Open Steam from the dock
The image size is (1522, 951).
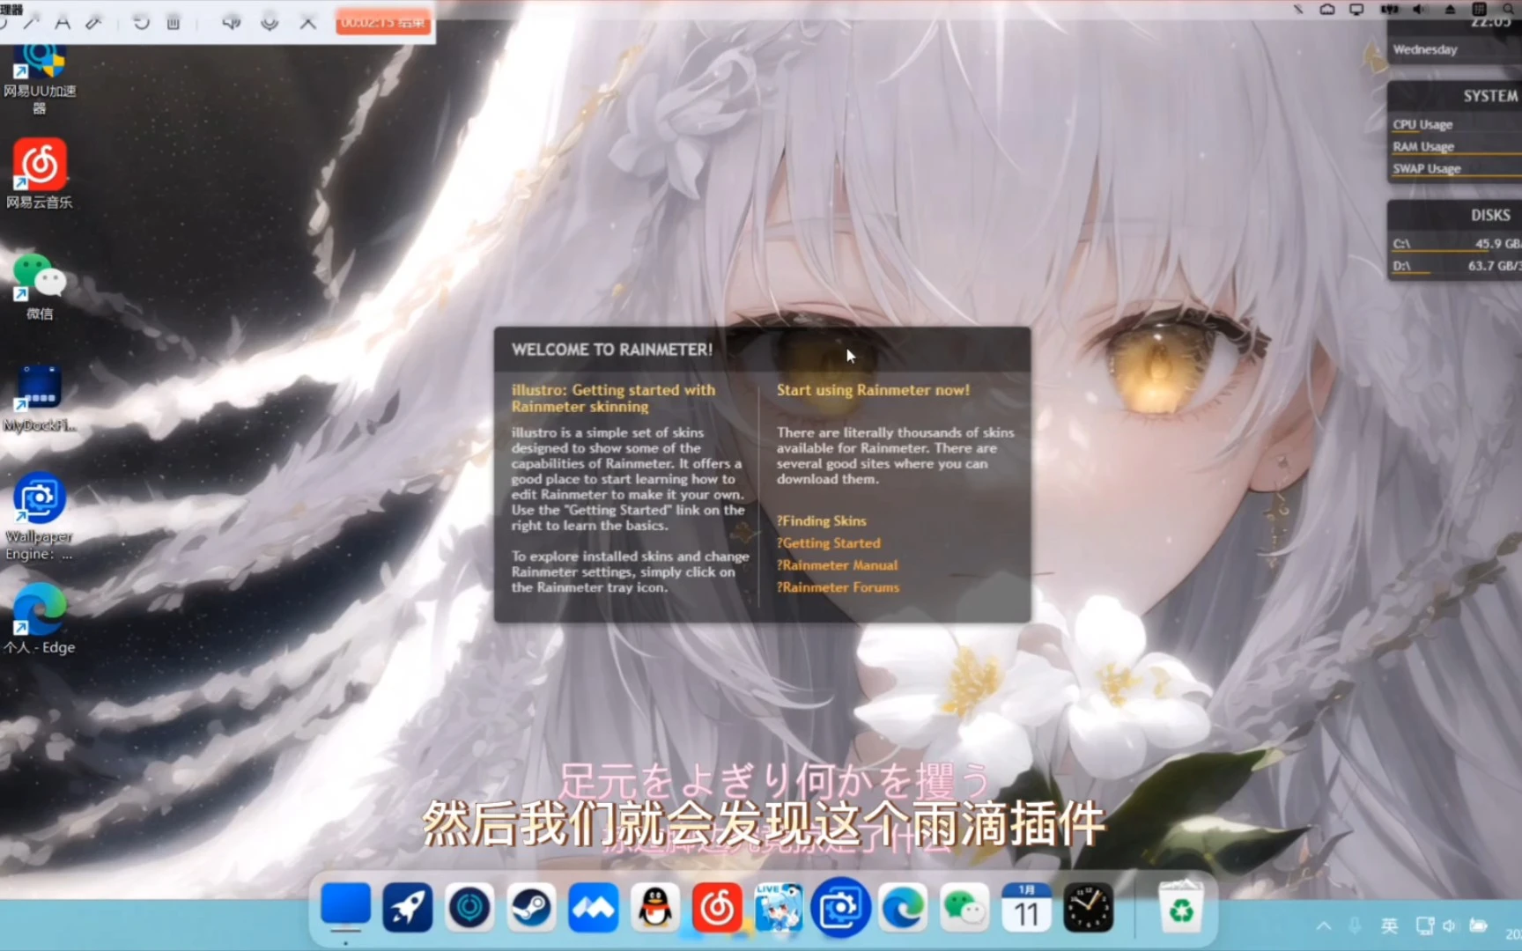531,908
